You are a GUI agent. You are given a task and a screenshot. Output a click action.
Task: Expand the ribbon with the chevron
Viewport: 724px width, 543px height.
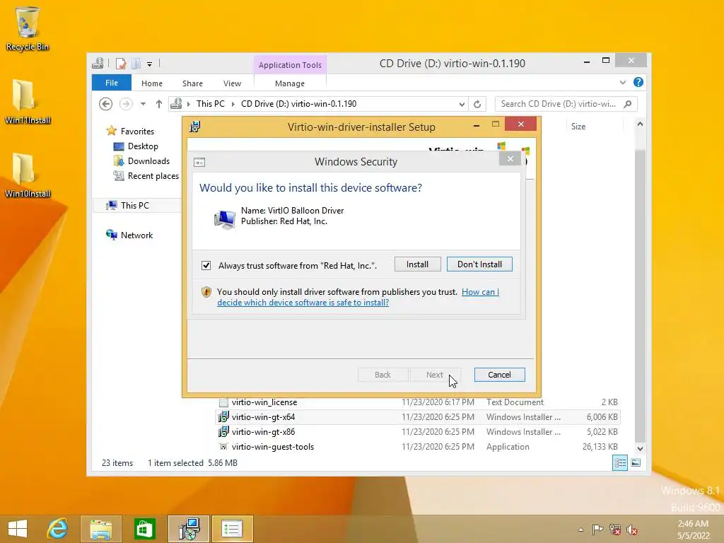tap(623, 82)
